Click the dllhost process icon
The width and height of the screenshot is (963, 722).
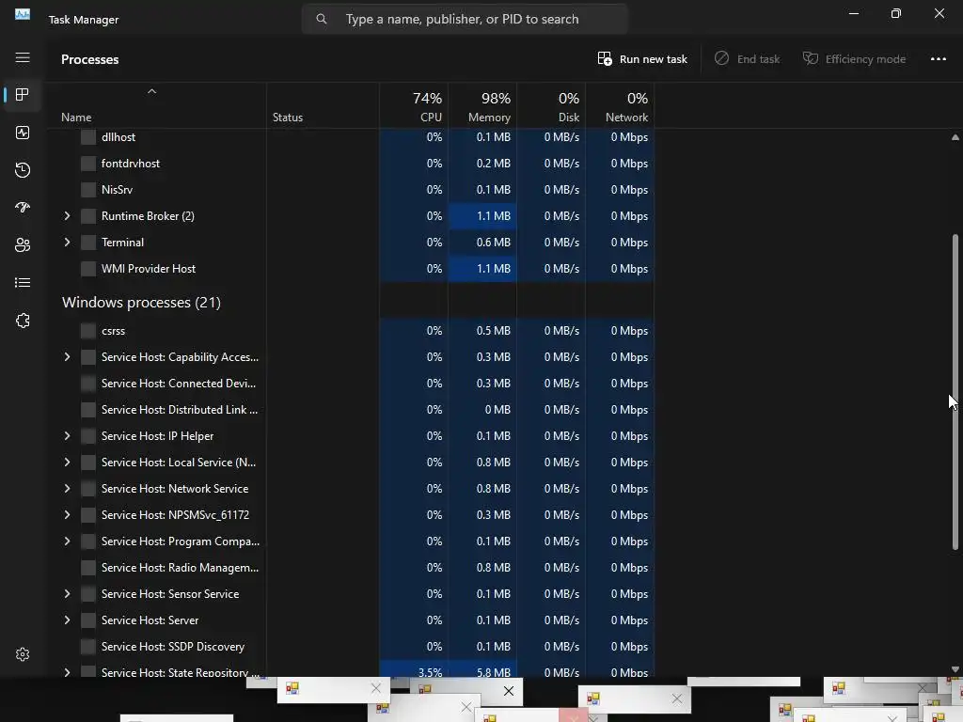pos(88,137)
